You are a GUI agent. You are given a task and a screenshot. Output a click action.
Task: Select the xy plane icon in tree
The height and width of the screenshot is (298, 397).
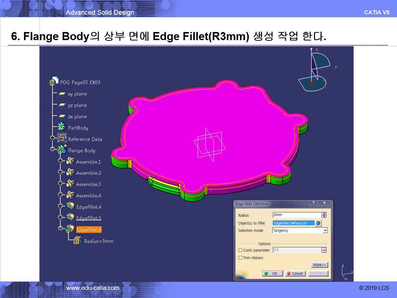[x=62, y=94]
